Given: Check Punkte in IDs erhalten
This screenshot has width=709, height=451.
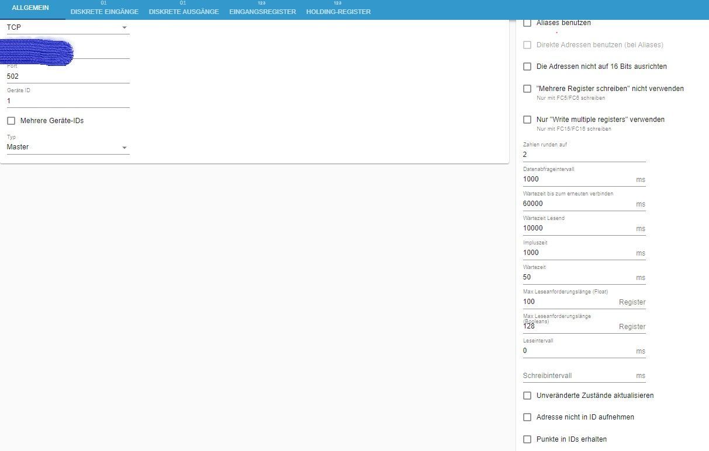Looking at the screenshot, I should 527,439.
